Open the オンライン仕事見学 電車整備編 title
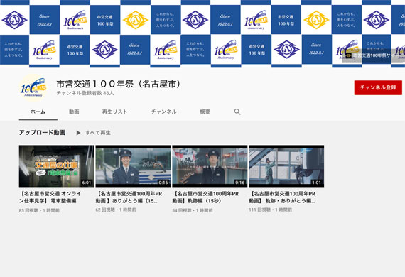 tap(50, 197)
